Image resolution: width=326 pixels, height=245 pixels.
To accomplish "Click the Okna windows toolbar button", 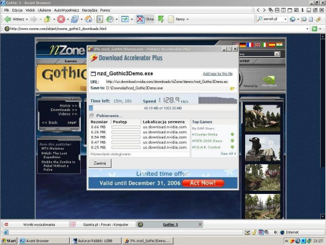I will click(145, 20).
